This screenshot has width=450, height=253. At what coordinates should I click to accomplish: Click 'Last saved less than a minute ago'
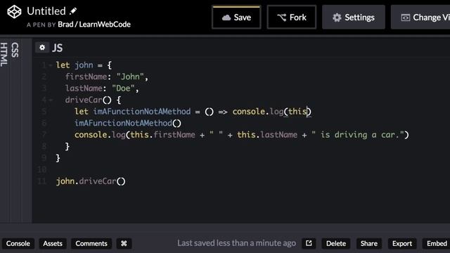tap(236, 243)
